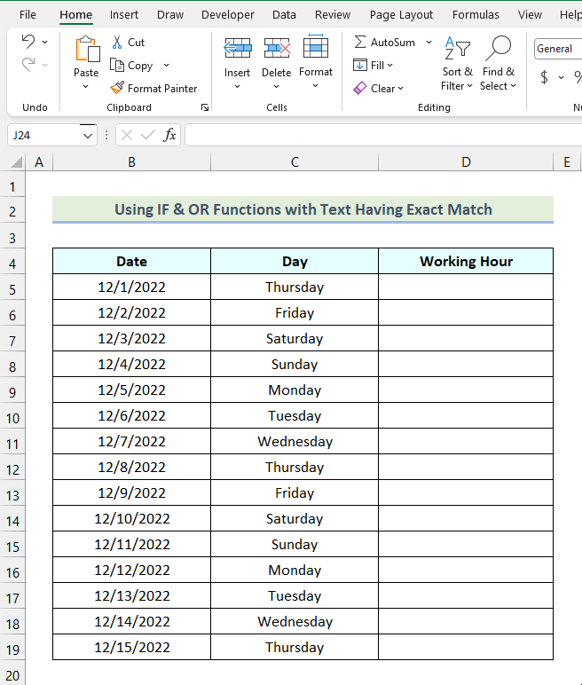Click the accounting dollar format icon

click(x=544, y=77)
